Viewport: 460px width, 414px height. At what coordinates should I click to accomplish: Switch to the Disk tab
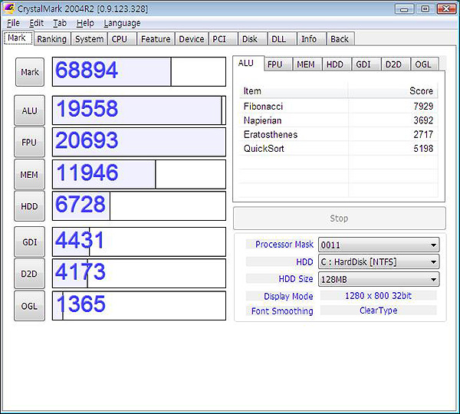coord(252,39)
